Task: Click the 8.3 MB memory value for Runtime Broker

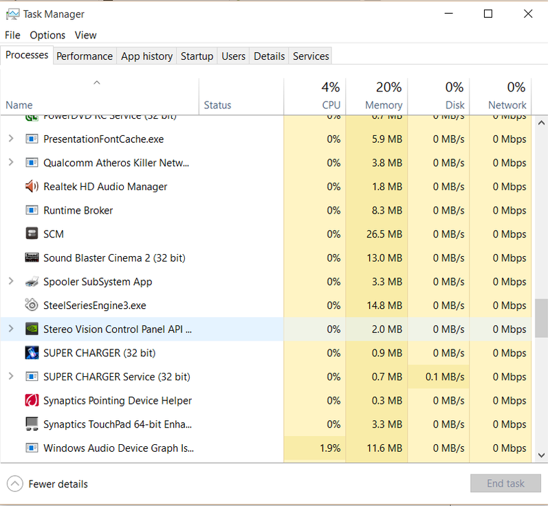Action: pos(387,211)
